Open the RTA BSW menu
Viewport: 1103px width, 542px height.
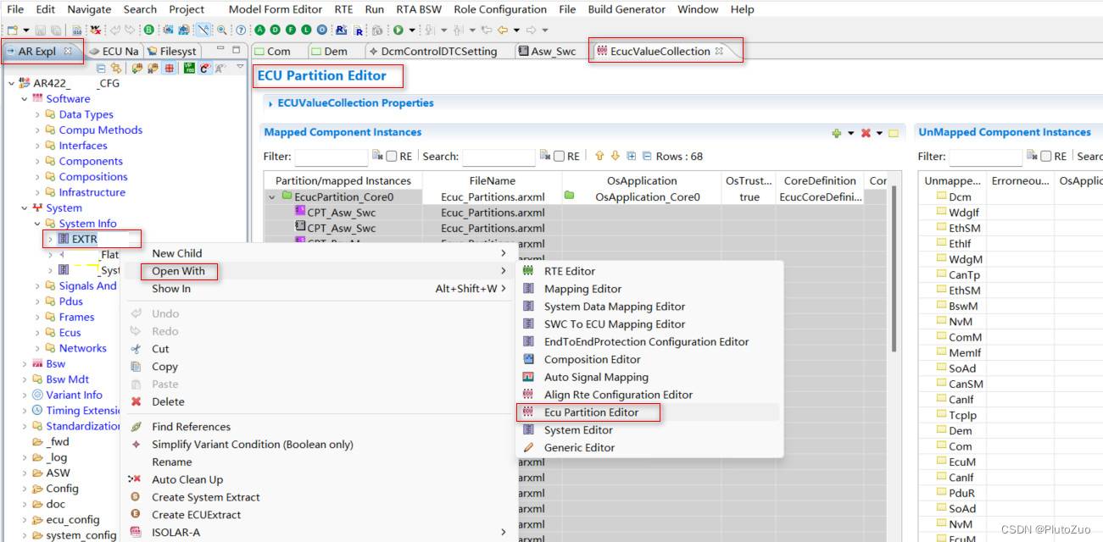tap(419, 9)
